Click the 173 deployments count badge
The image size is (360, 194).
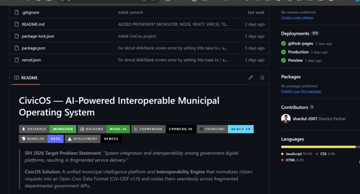pos(315,33)
